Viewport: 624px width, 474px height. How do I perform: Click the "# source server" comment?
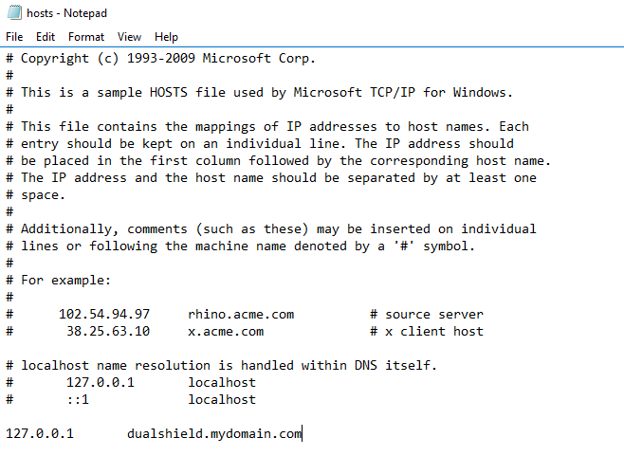427,315
